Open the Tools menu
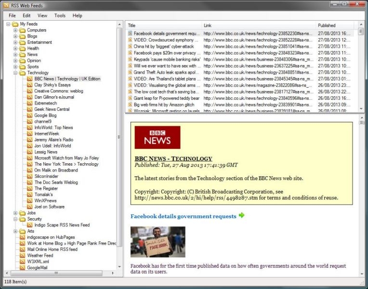Image resolution: width=368 pixels, height=289 pixels. (x=60, y=15)
